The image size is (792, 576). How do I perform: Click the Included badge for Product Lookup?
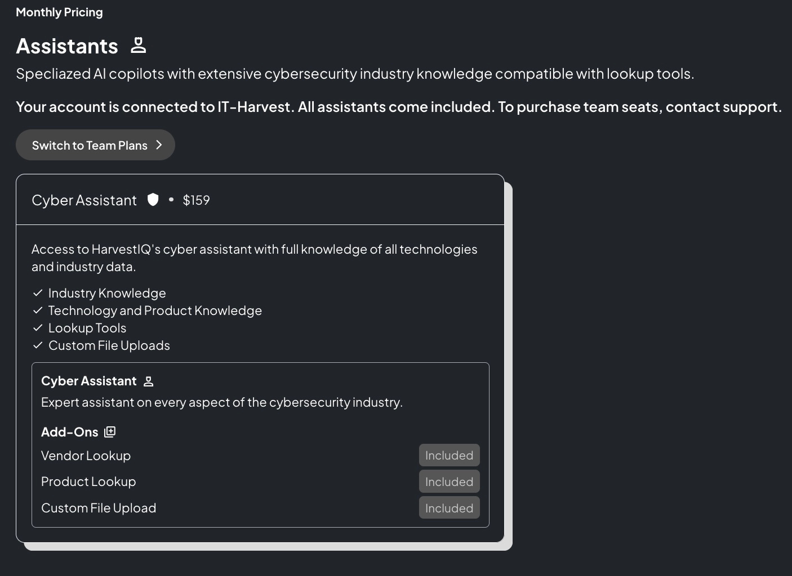[449, 481]
